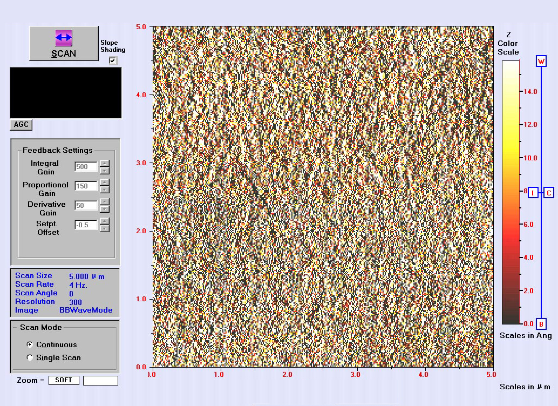
Task: Click inside the scan image area
Action: click(x=323, y=197)
